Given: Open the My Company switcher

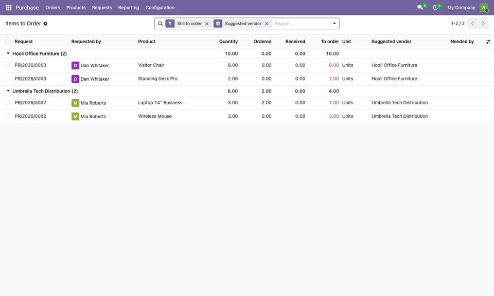Looking at the screenshot, I should click(461, 8).
